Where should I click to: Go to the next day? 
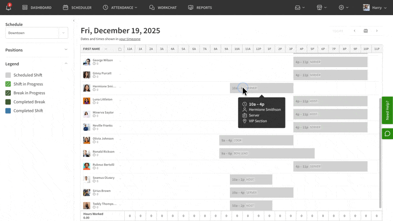(377, 31)
